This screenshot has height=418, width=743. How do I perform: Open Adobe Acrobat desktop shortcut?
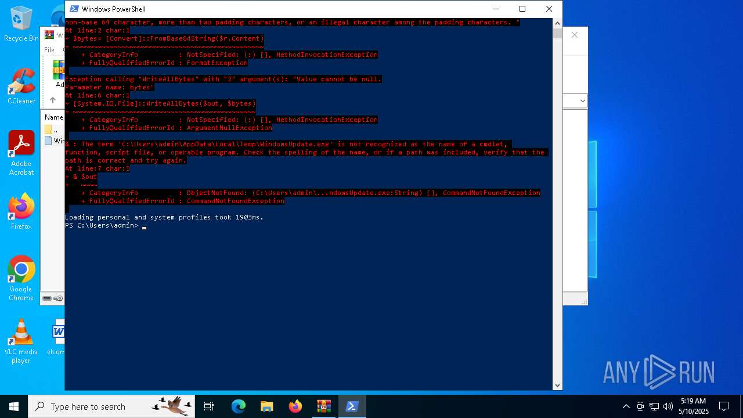click(21, 153)
